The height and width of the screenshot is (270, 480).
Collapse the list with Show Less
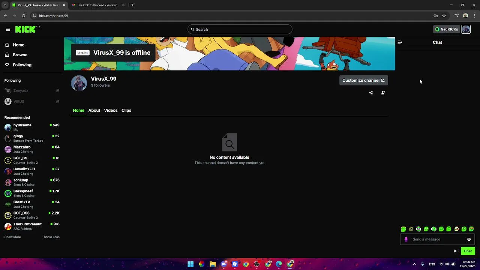click(51, 237)
